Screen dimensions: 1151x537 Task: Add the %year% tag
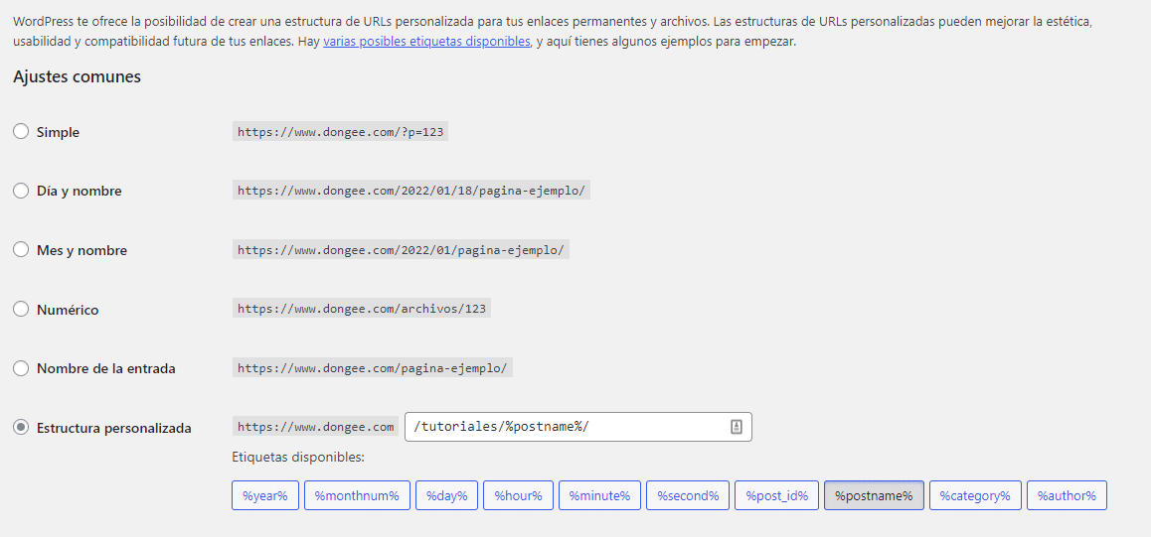(x=265, y=495)
